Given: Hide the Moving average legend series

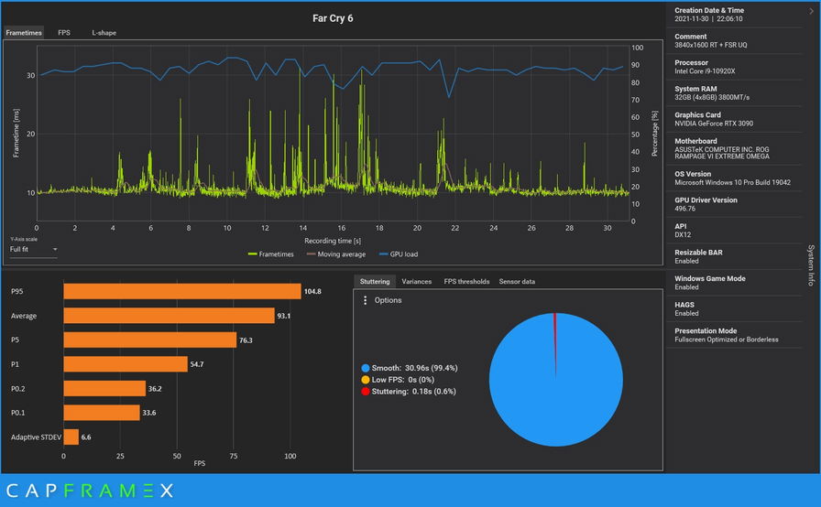Looking at the screenshot, I should tap(338, 254).
